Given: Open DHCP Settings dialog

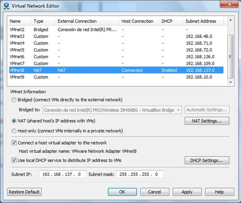Looking at the screenshot, I should [207, 160].
